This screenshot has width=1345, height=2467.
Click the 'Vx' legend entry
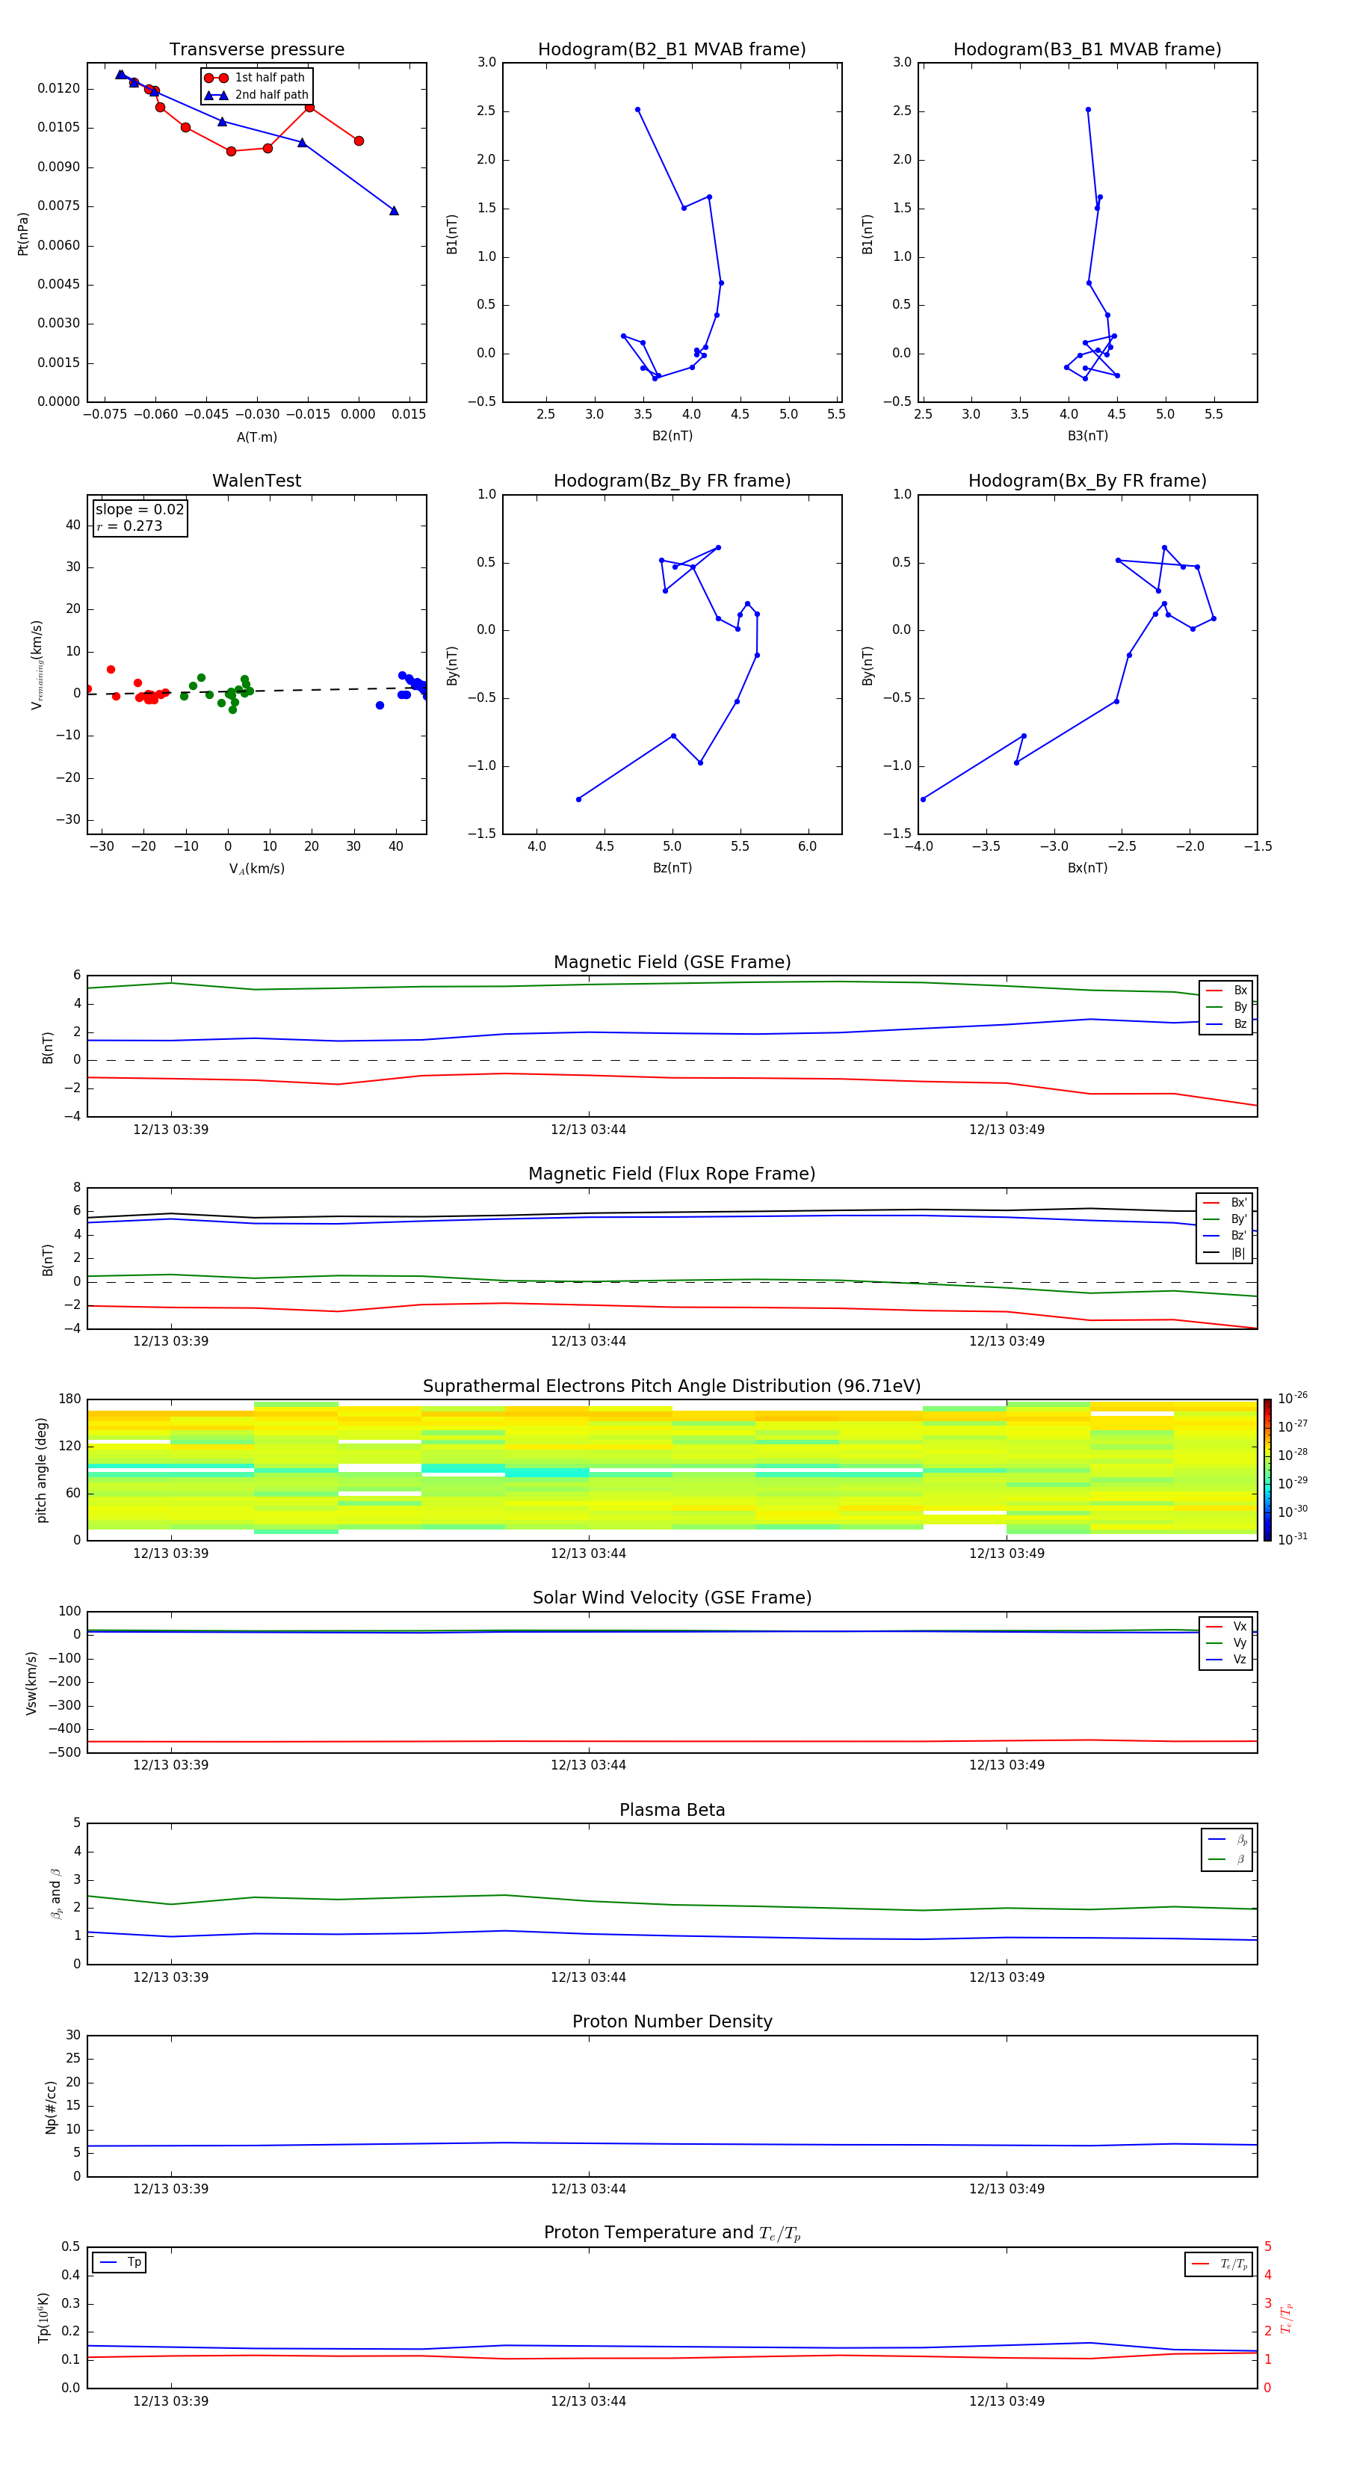(1227, 1626)
